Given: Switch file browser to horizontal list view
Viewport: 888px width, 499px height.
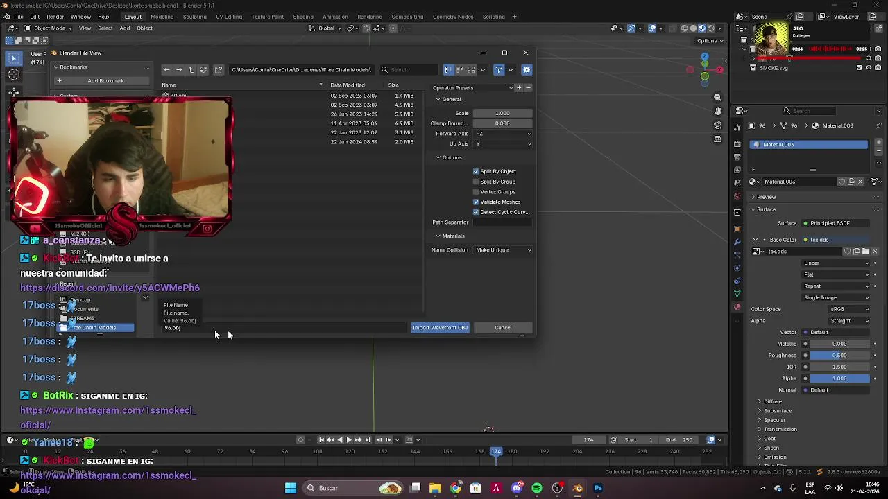Looking at the screenshot, I should click(x=460, y=69).
